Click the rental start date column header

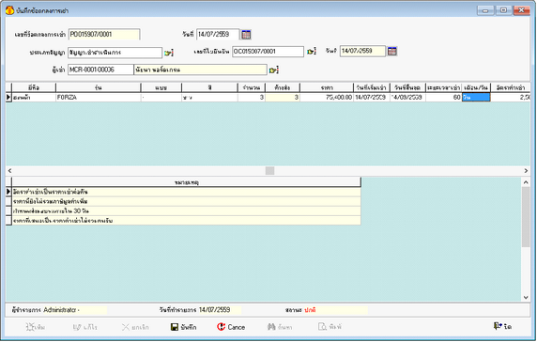pyautogui.click(x=372, y=87)
